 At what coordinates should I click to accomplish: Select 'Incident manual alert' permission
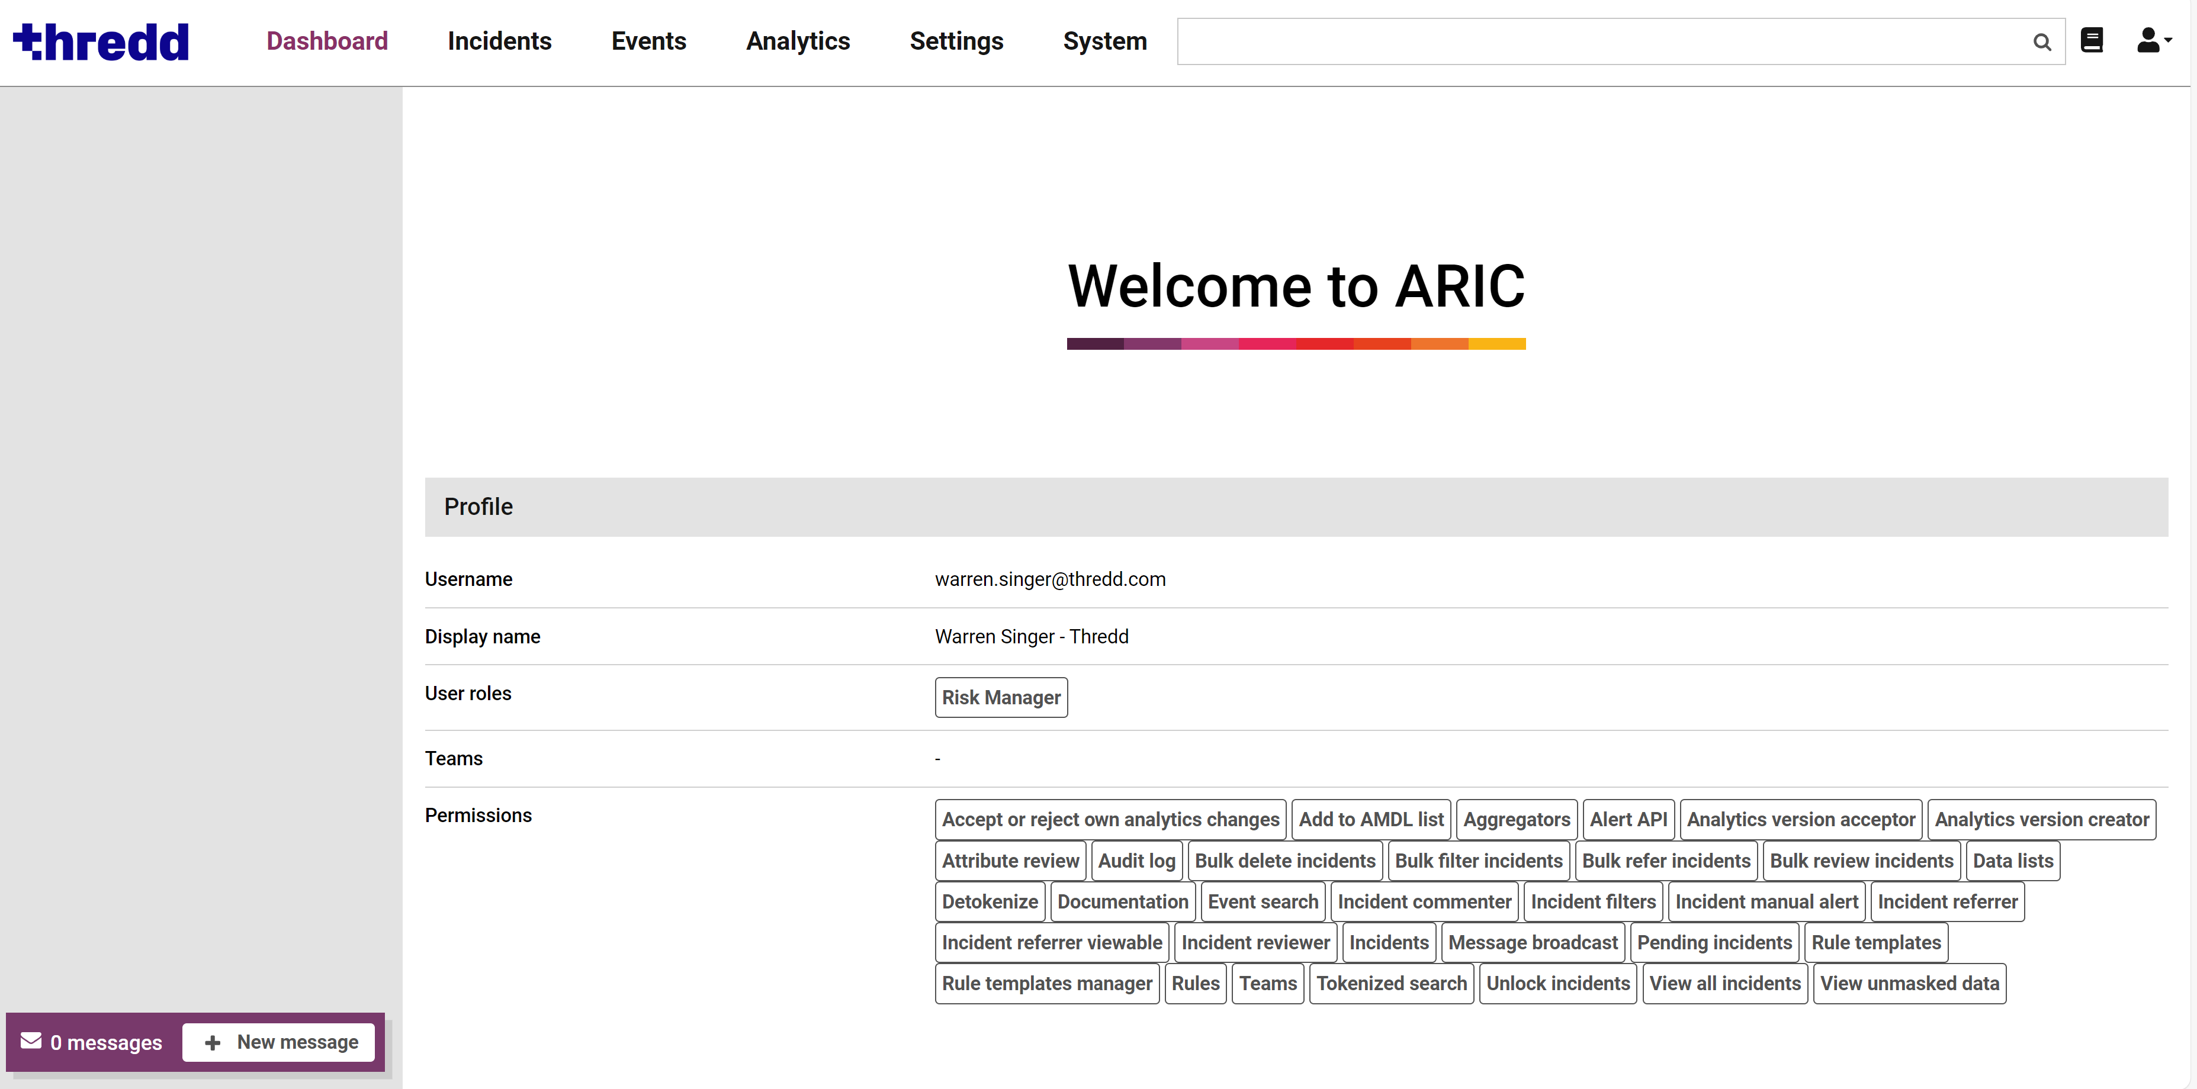point(1766,901)
